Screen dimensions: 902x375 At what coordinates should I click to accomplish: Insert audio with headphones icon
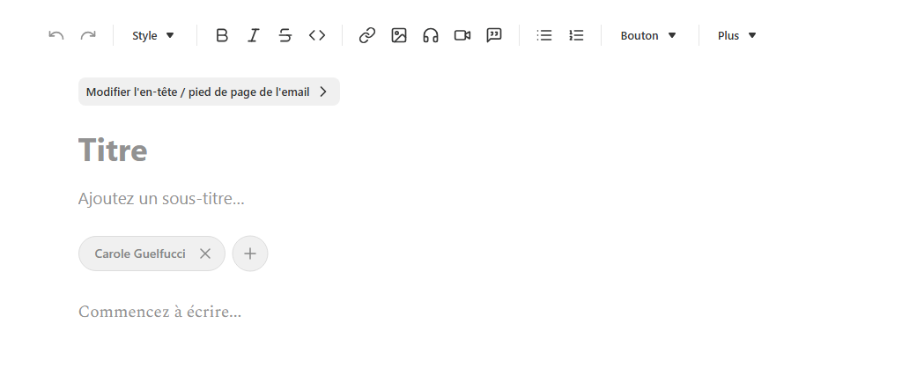click(x=431, y=35)
